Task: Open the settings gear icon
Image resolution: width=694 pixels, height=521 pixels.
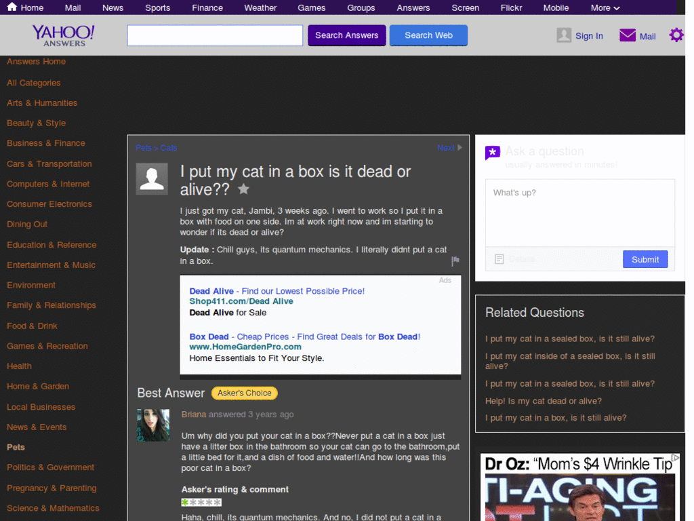Action: point(676,35)
